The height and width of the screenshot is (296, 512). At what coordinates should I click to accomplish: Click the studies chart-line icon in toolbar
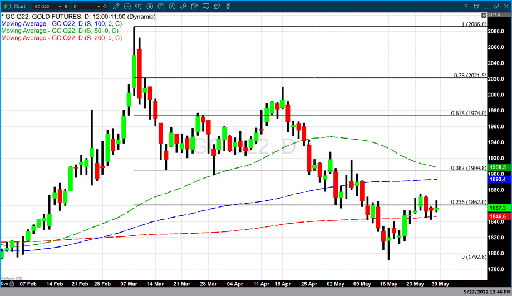[127, 6]
